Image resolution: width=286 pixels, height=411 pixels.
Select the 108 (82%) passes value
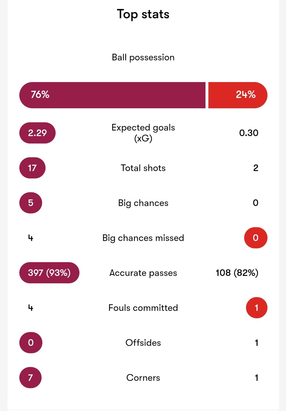point(237,273)
